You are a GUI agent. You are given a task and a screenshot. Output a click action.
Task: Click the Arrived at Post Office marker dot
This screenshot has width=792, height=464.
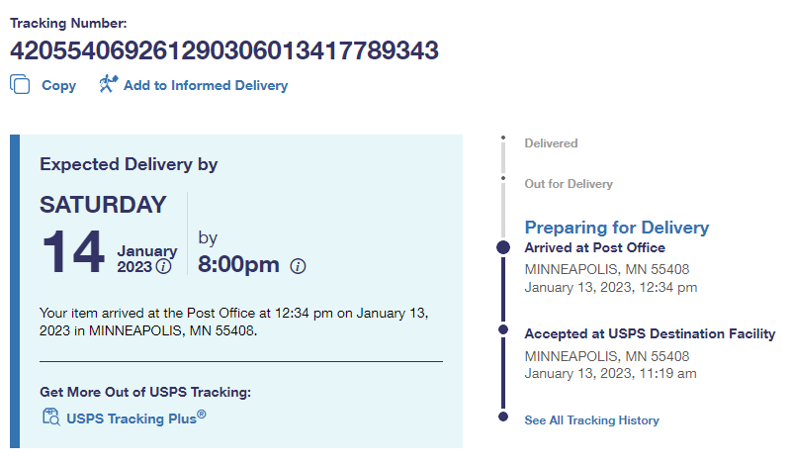(503, 247)
